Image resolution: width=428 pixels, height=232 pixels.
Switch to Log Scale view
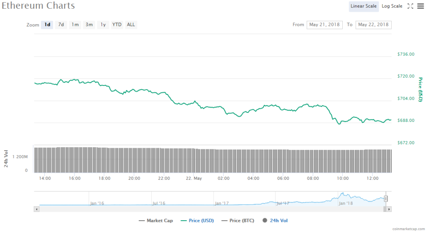[392, 6]
